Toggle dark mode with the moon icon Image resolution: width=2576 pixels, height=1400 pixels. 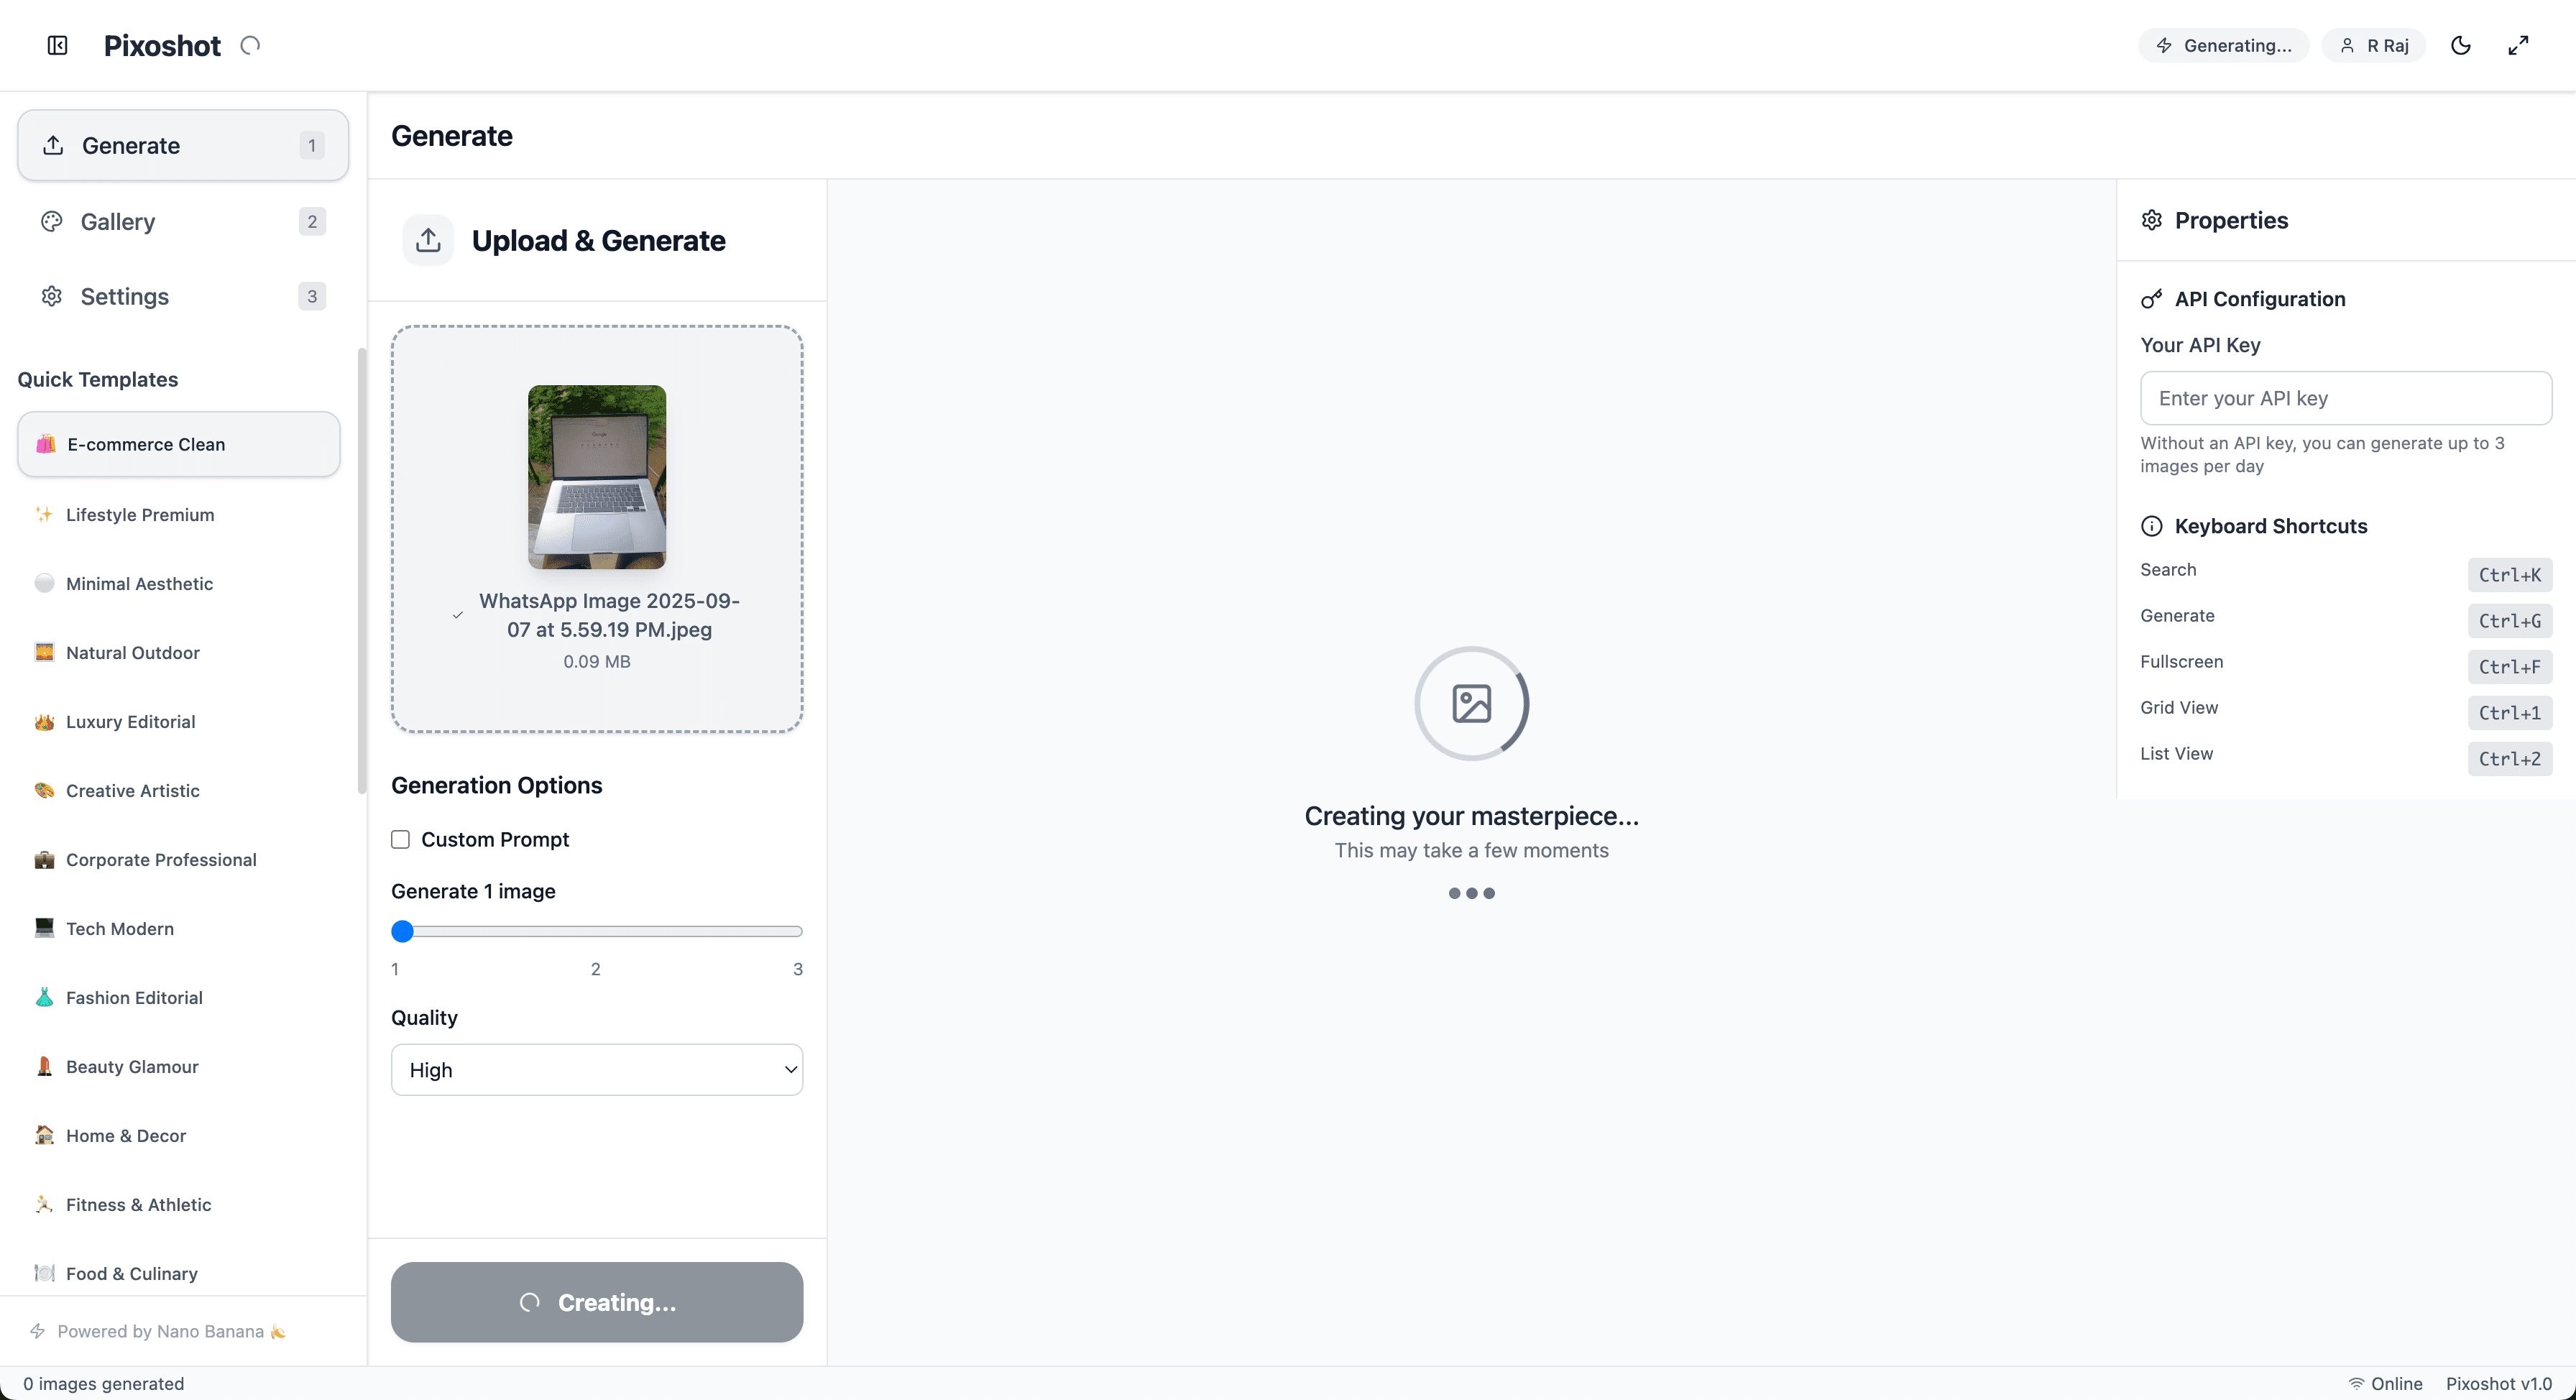(2461, 45)
